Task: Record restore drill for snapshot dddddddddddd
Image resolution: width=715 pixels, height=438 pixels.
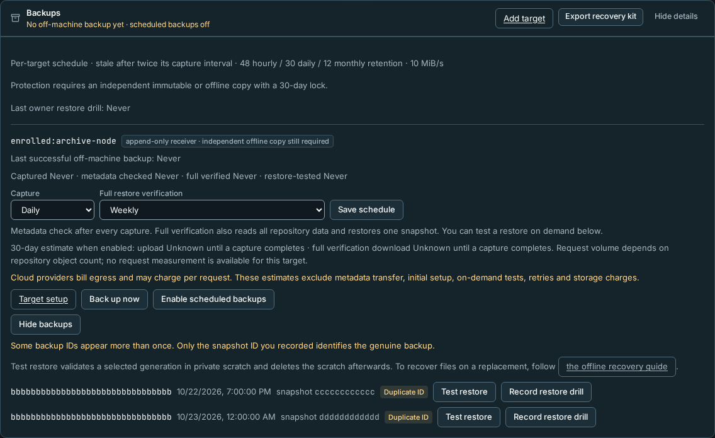Action: click(550, 417)
